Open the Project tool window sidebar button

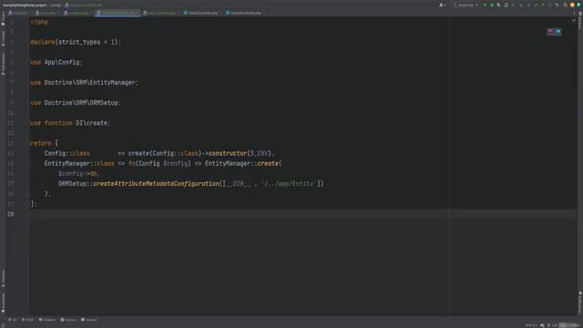coord(3,18)
